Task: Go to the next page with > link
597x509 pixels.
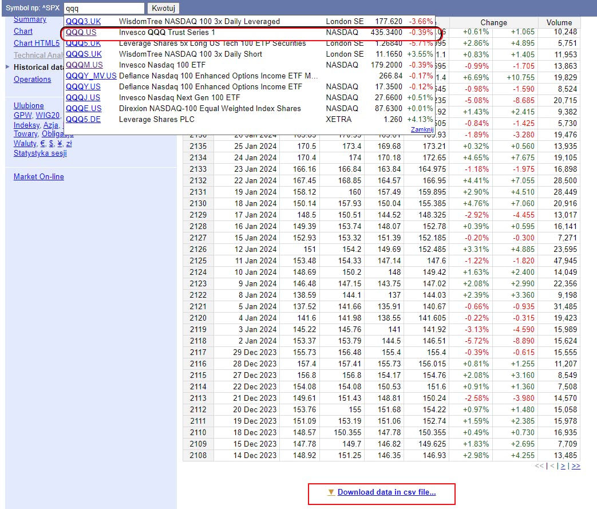Action: click(x=563, y=466)
